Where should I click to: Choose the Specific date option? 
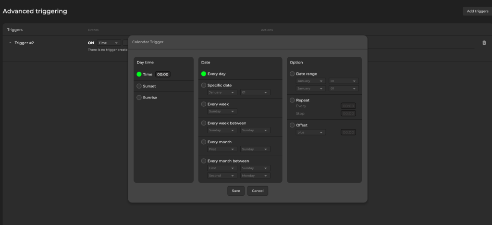coord(204,85)
